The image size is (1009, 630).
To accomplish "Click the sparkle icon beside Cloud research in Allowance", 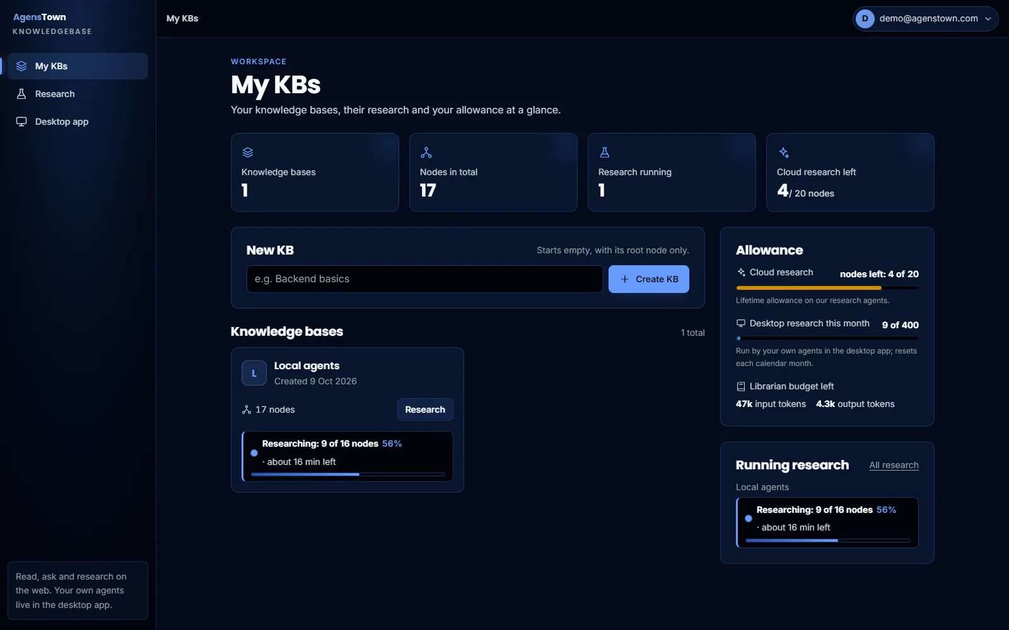I will [x=741, y=272].
